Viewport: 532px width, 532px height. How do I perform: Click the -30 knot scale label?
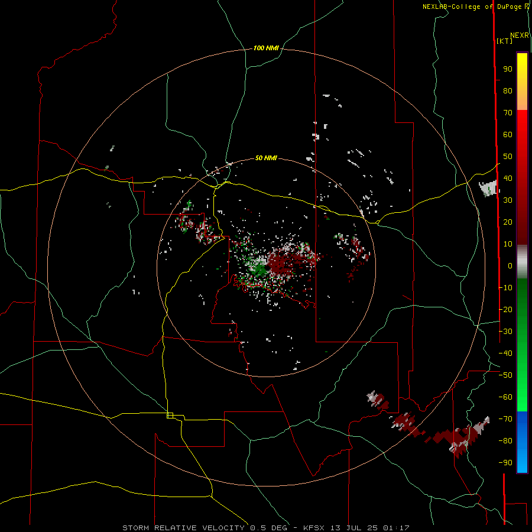(505, 332)
